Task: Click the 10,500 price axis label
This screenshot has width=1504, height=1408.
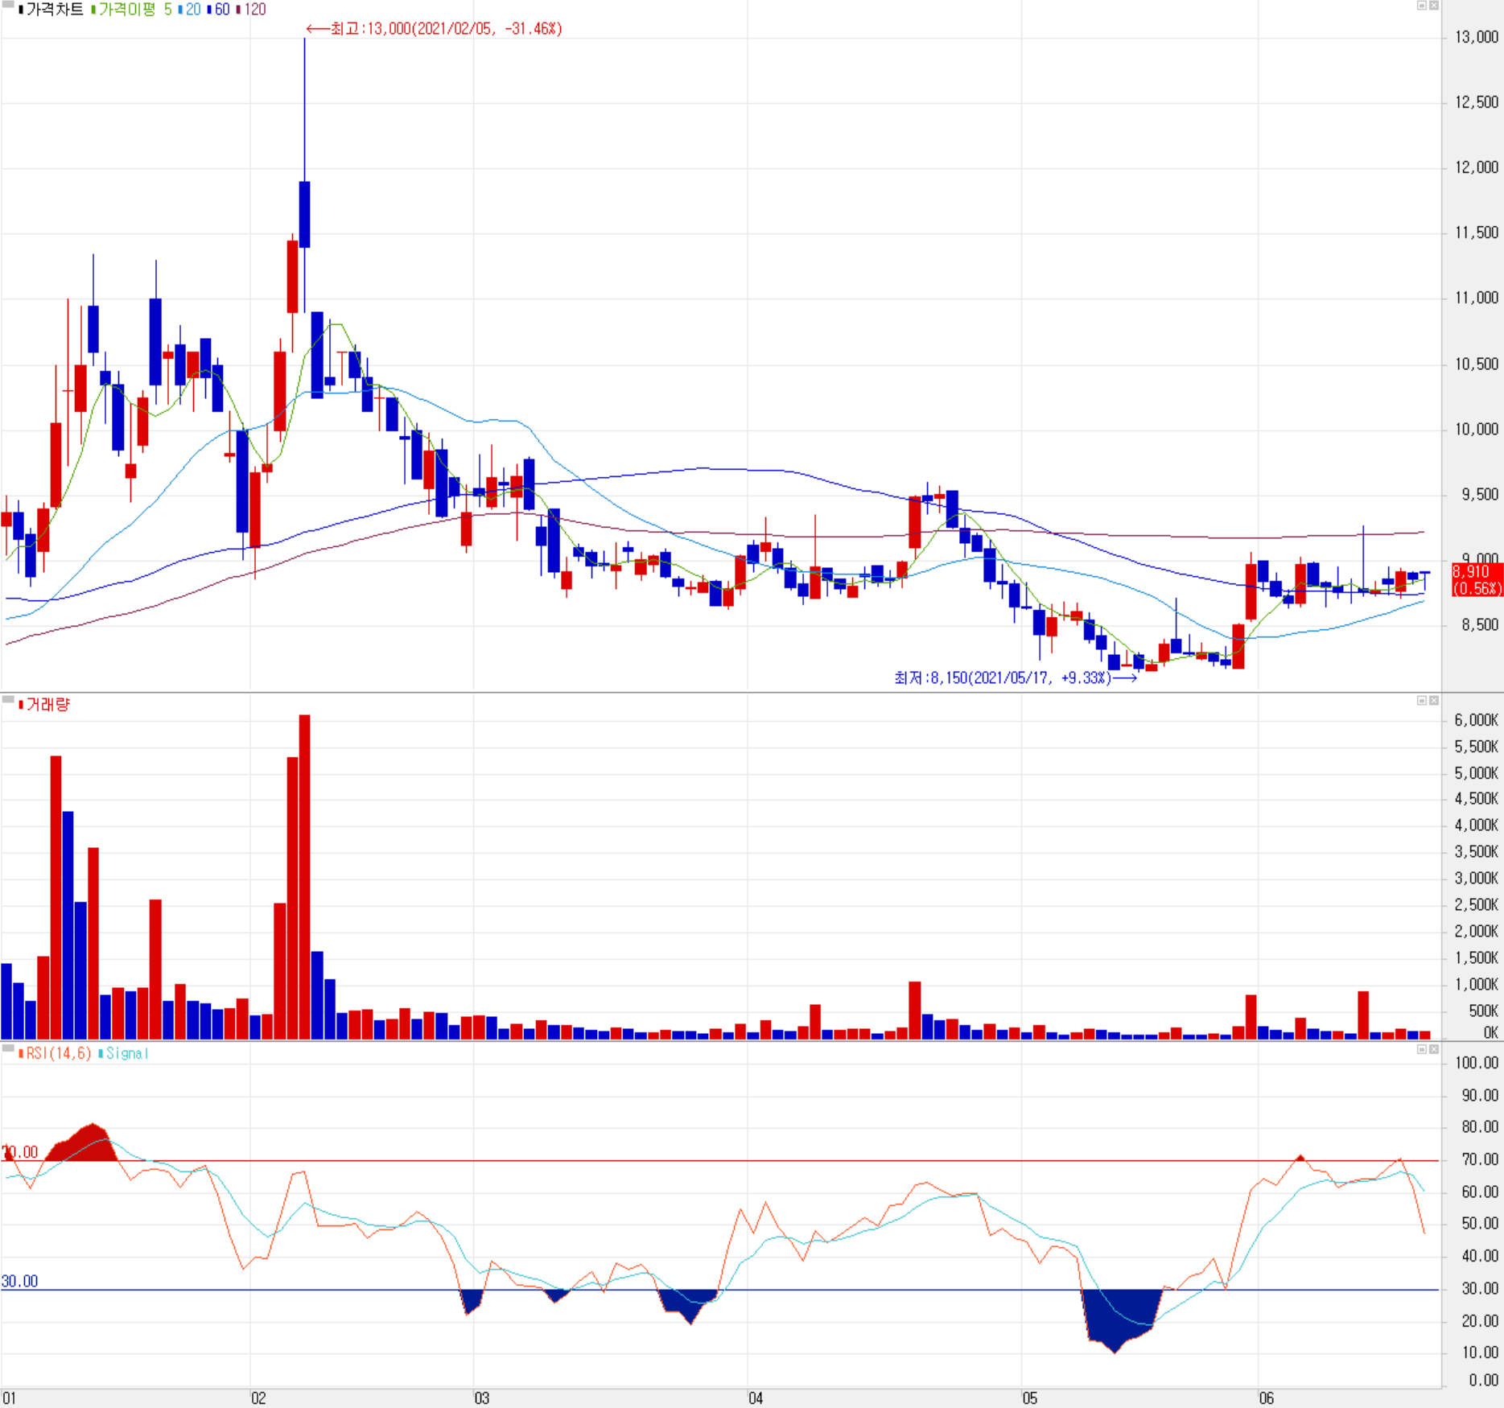Action: pos(1477,364)
